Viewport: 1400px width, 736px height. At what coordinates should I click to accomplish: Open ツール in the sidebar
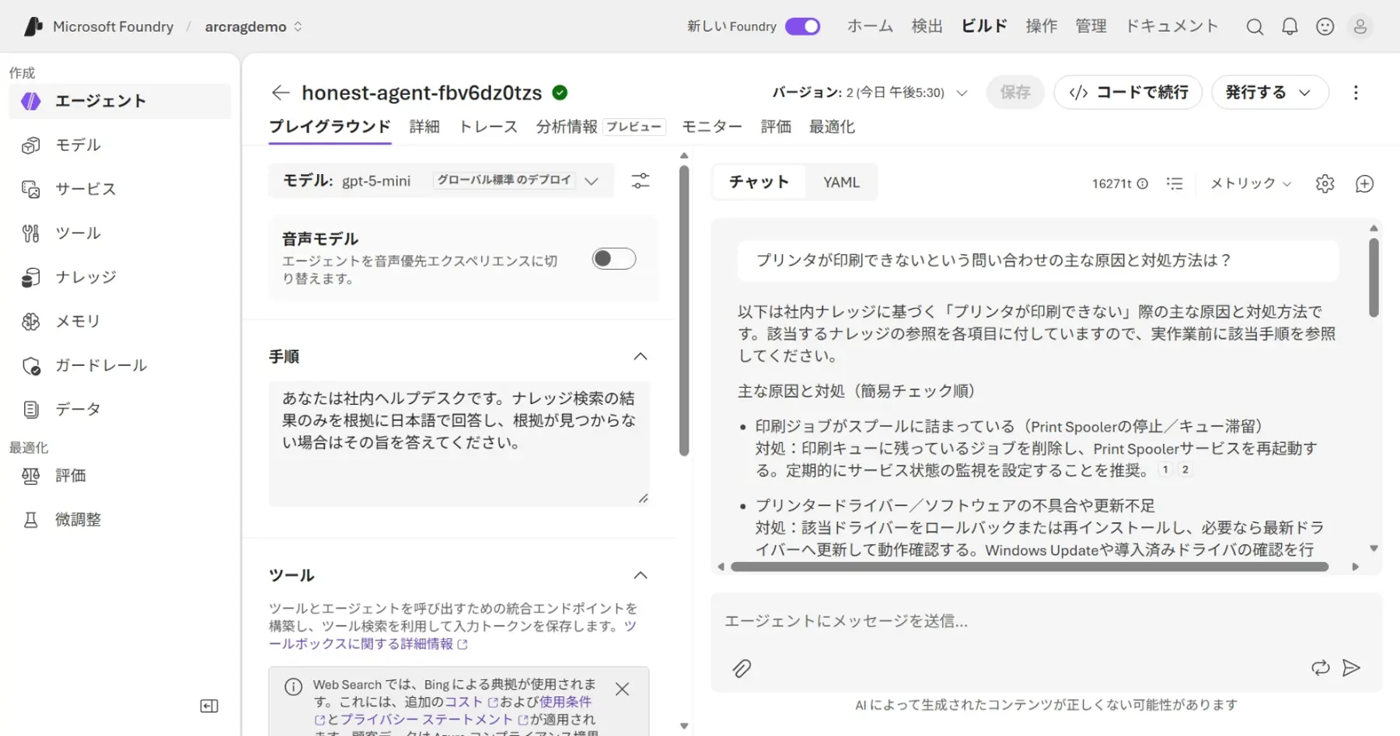click(120, 233)
